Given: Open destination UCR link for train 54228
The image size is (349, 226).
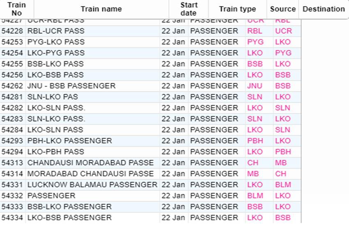Looking at the screenshot, I should point(283,31).
